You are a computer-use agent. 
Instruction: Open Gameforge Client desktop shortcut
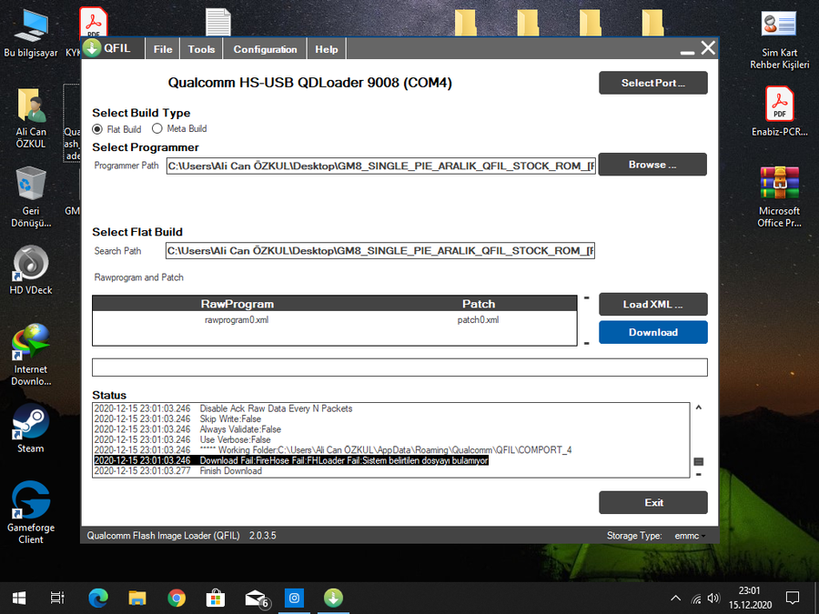(31, 513)
